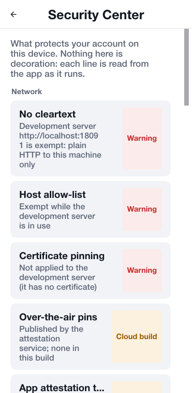
Task: Click the Warning badge for No cleartext
Action: point(142,138)
